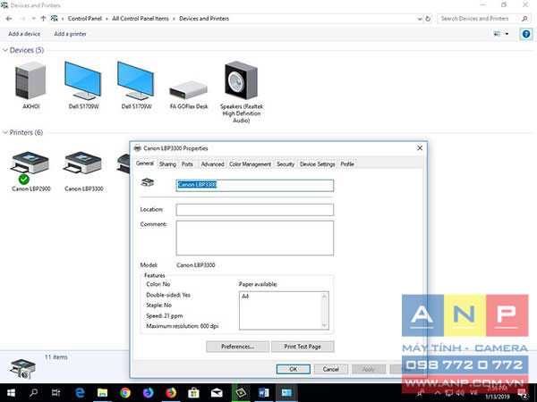Open Task View on the taskbar

pyautogui.click(x=56, y=393)
